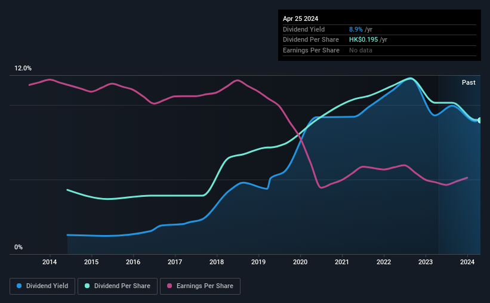Select the 2023 x-axis label
Viewport: 490px width, 303px height.
[x=426, y=262]
